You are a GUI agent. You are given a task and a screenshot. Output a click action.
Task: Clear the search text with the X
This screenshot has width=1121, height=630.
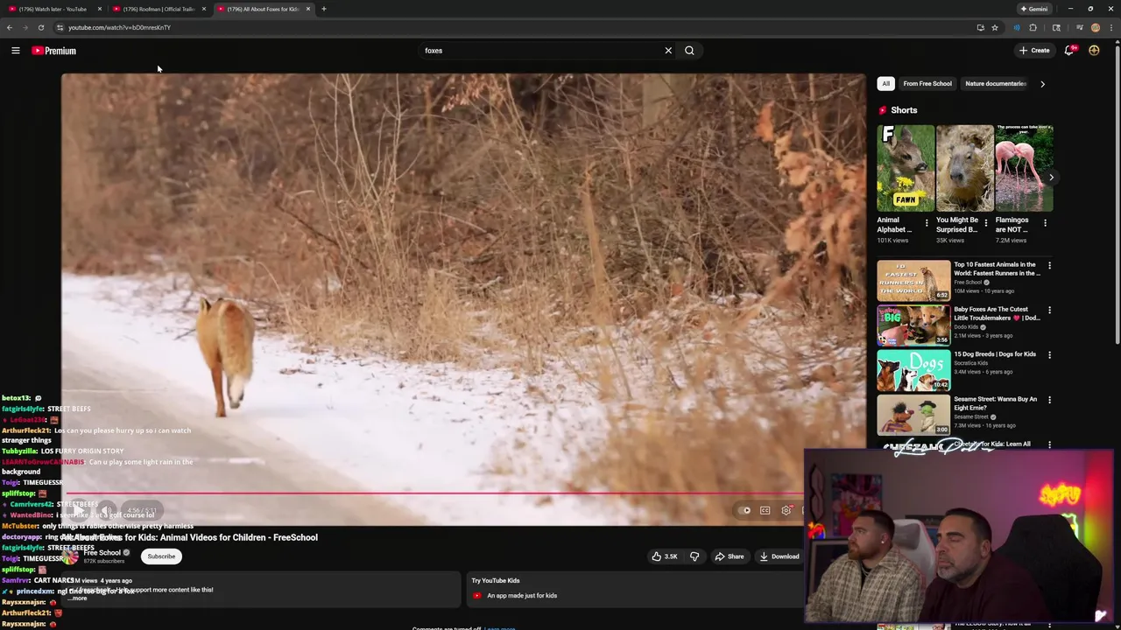click(668, 51)
